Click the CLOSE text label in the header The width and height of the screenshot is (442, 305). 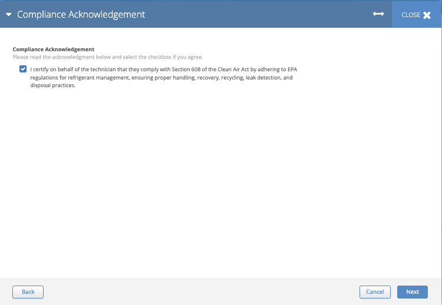[411, 15]
